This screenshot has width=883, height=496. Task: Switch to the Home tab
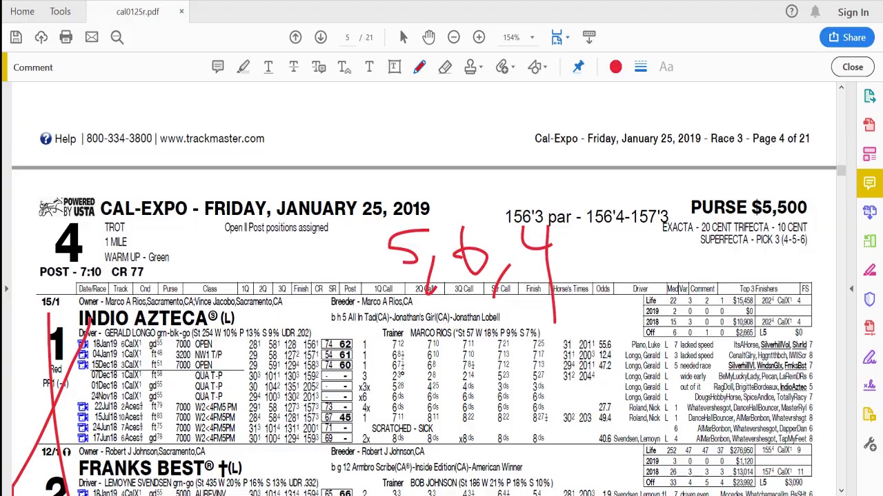(x=22, y=12)
